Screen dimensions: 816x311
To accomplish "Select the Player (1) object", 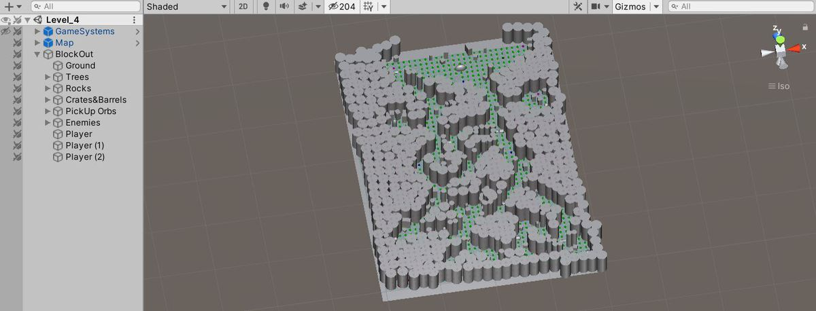I will (x=85, y=146).
